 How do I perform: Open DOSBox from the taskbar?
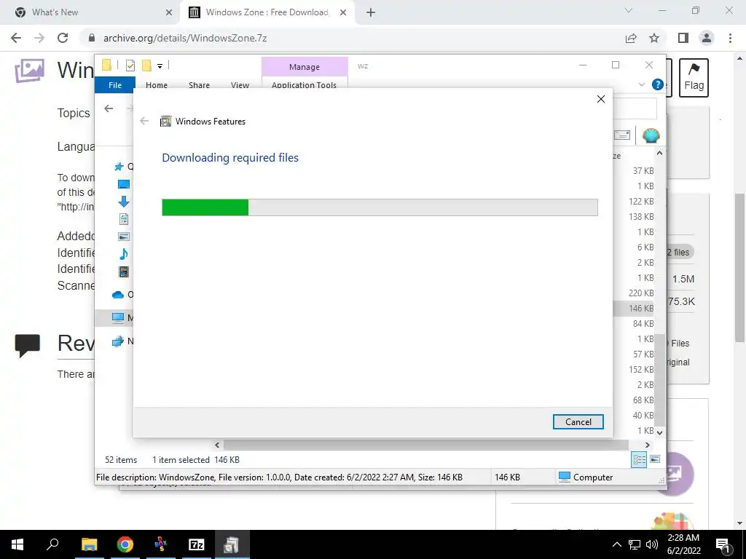pyautogui.click(x=161, y=544)
